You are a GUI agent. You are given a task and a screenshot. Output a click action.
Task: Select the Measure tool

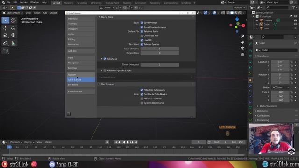[13, 43]
